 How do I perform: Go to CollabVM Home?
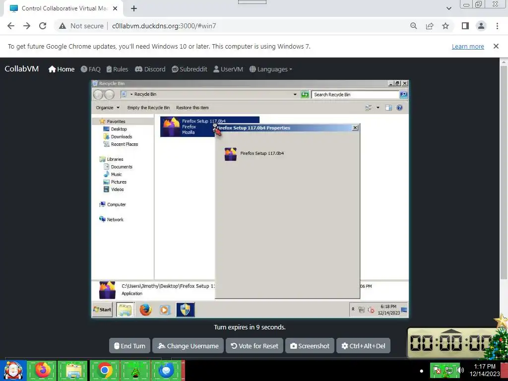pyautogui.click(x=61, y=69)
